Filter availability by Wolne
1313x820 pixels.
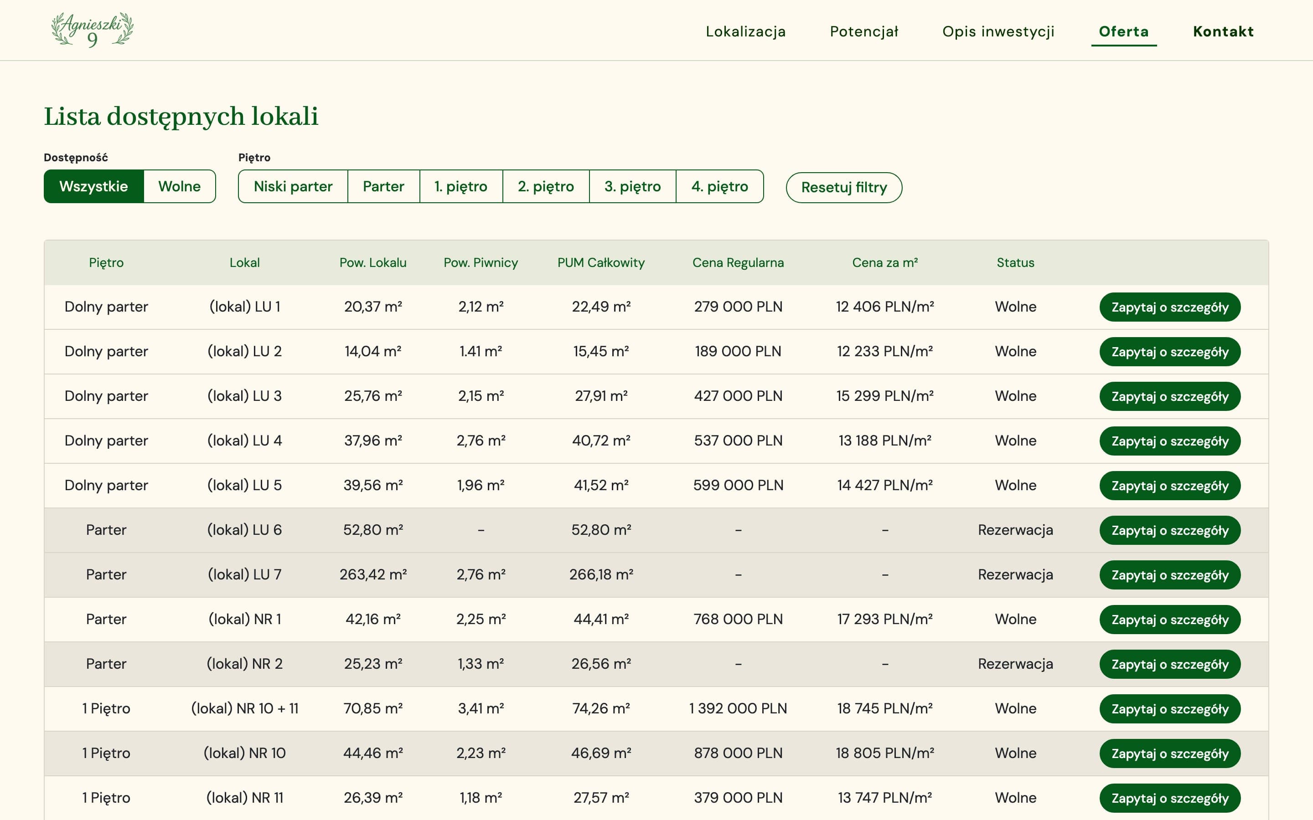[x=180, y=187]
